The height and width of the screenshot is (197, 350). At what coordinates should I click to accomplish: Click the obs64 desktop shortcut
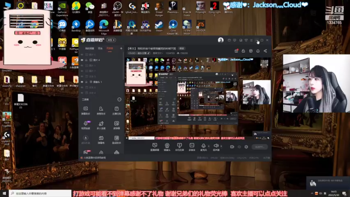click(117, 9)
